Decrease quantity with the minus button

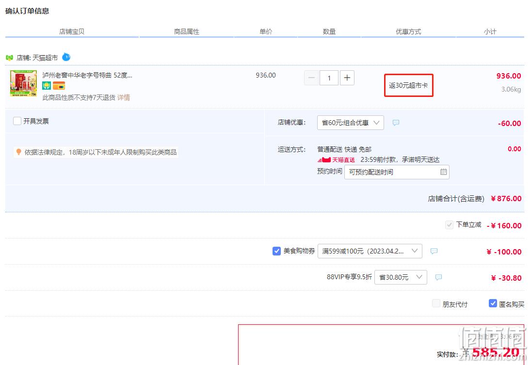[x=311, y=78]
